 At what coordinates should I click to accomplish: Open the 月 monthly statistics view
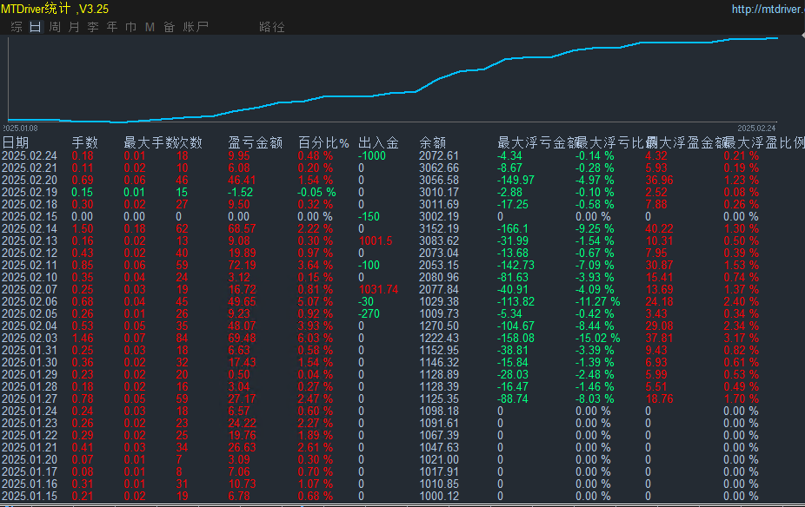(73, 27)
